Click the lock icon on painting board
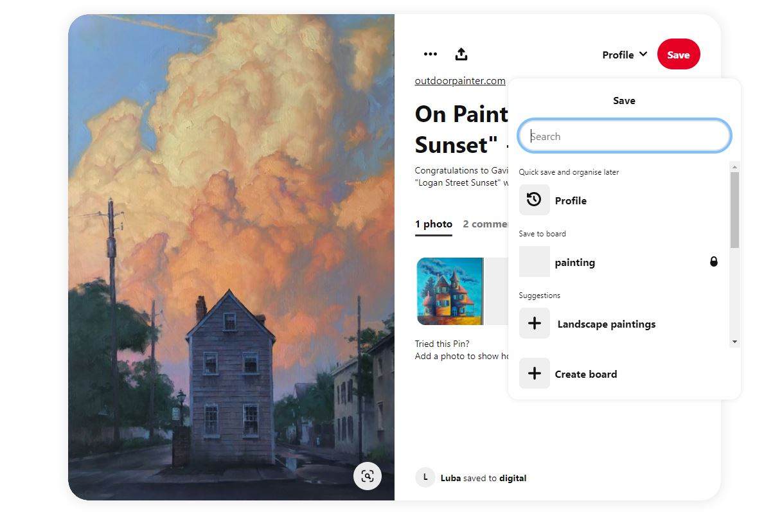The width and height of the screenshot is (782, 512). (713, 261)
